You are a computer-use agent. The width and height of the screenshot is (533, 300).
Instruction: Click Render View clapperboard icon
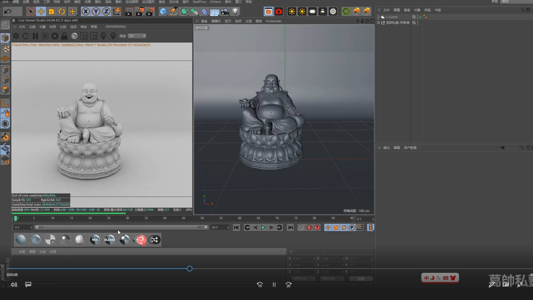(x=129, y=11)
